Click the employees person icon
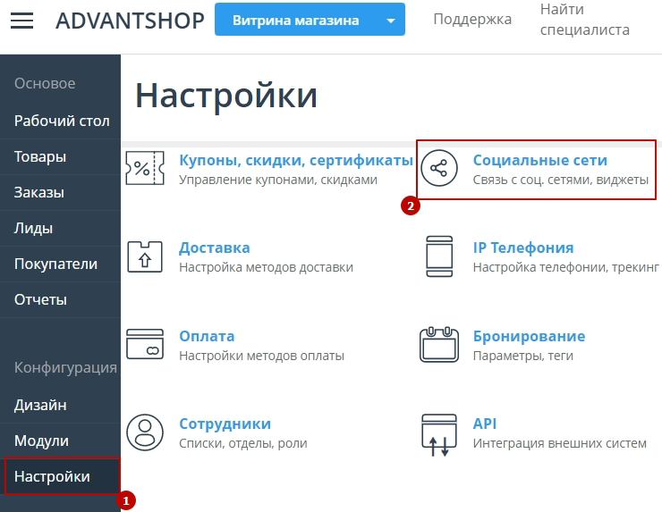The image size is (662, 512). click(144, 432)
